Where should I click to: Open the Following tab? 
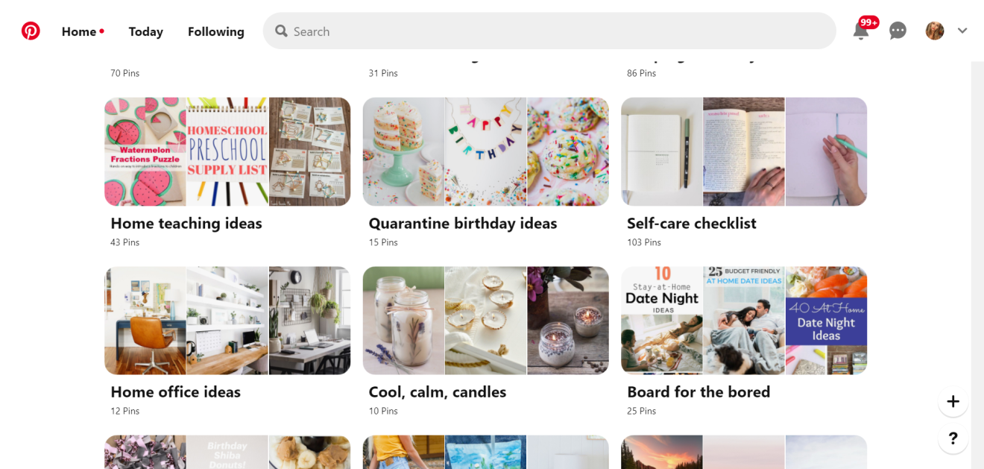(215, 31)
